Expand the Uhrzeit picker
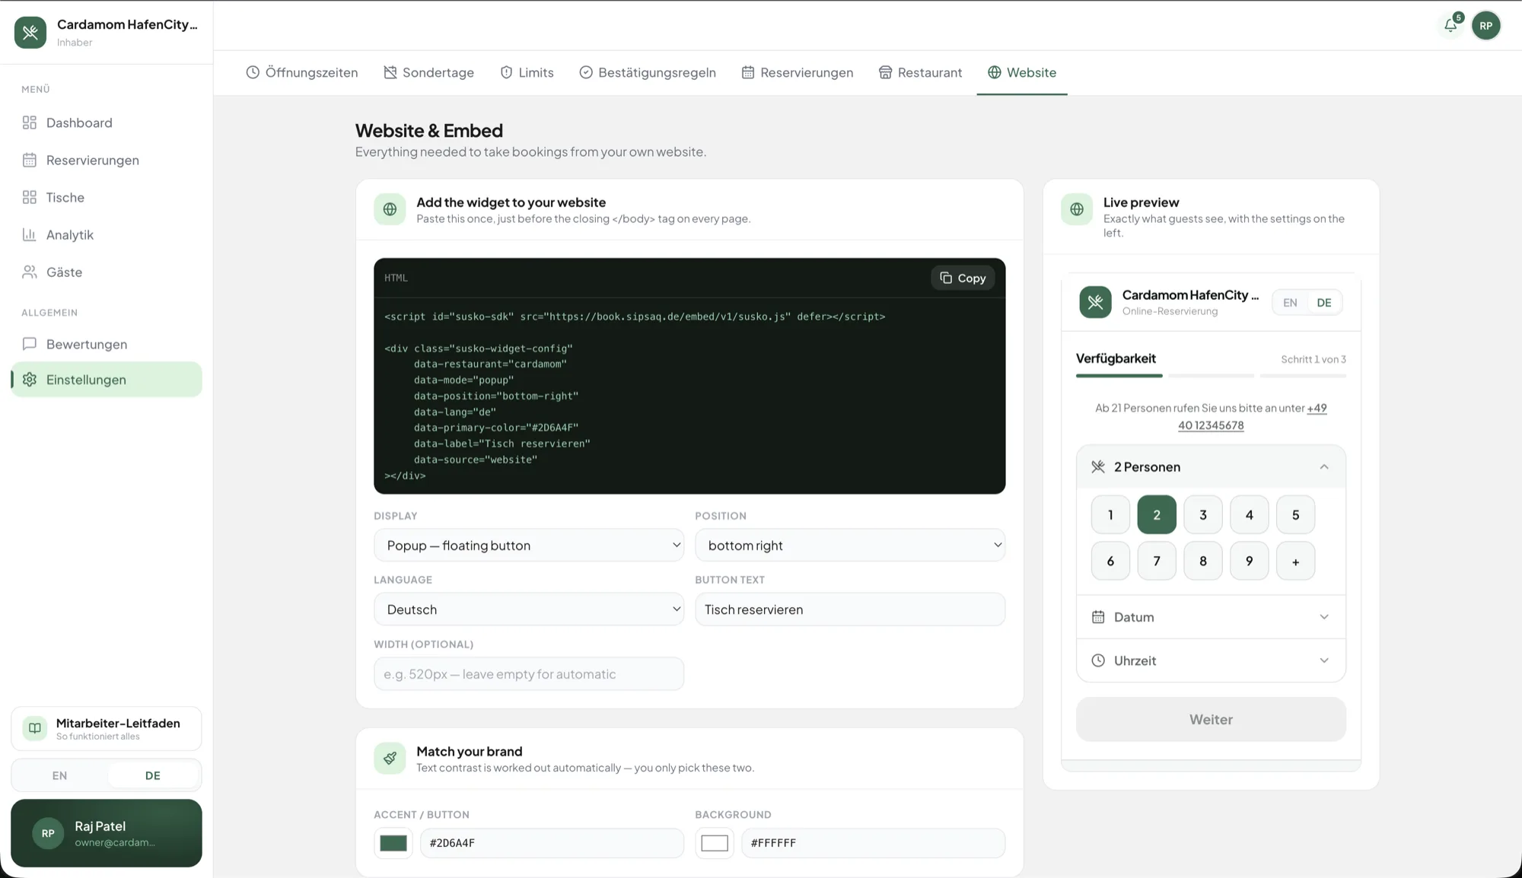This screenshot has height=878, width=1522. 1211,660
